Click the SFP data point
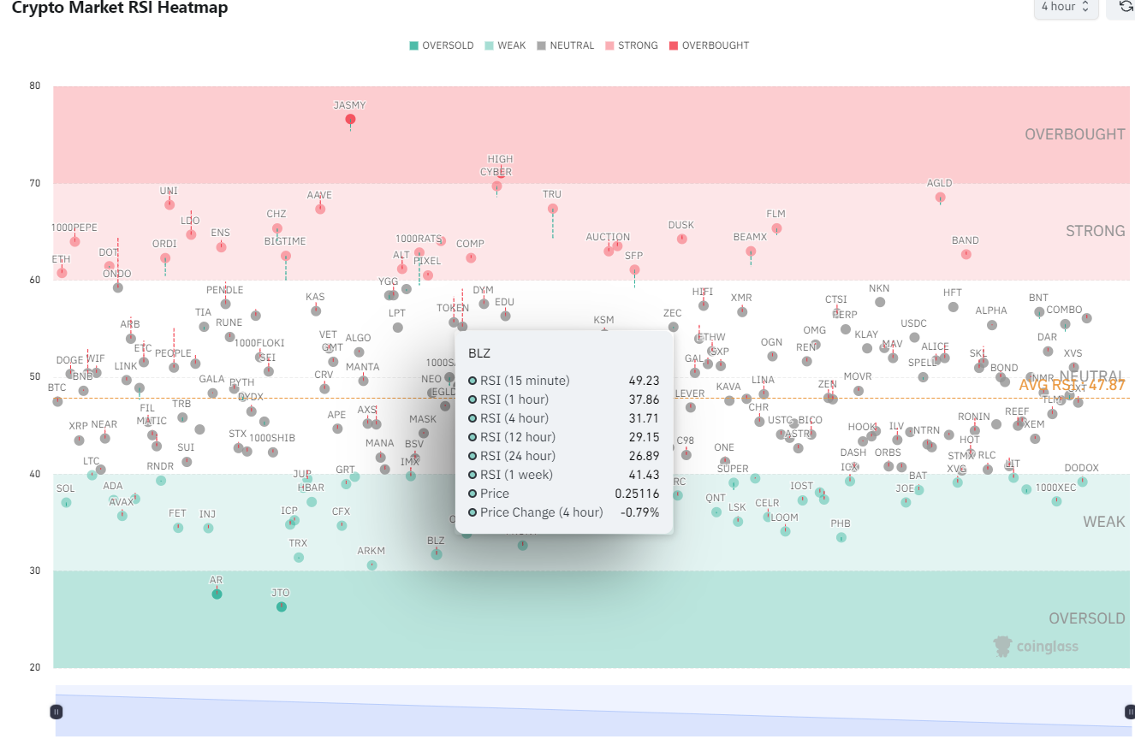Screen dimensions: 1135x751 point(634,269)
